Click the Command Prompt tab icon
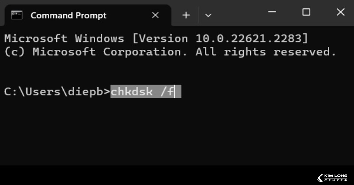This screenshot has width=354, height=185. (17, 15)
